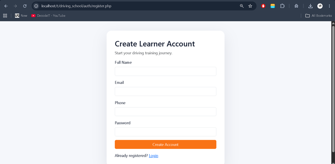Click 'Start your driving training journey.' text
The width and height of the screenshot is (335, 164).
click(x=143, y=53)
